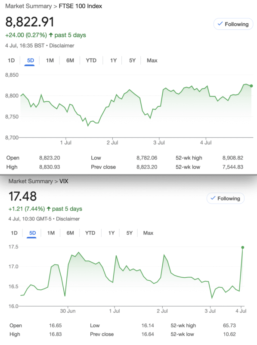
Task: Select the 1Y tab on FTSE 100 chart
Action: 113,60
